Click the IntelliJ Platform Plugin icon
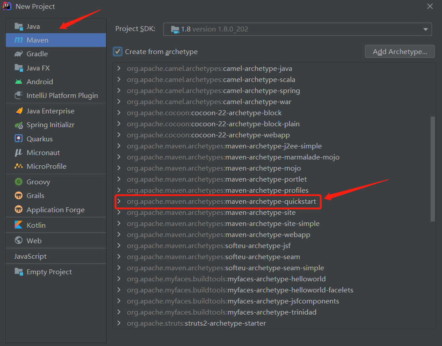 pos(19,96)
